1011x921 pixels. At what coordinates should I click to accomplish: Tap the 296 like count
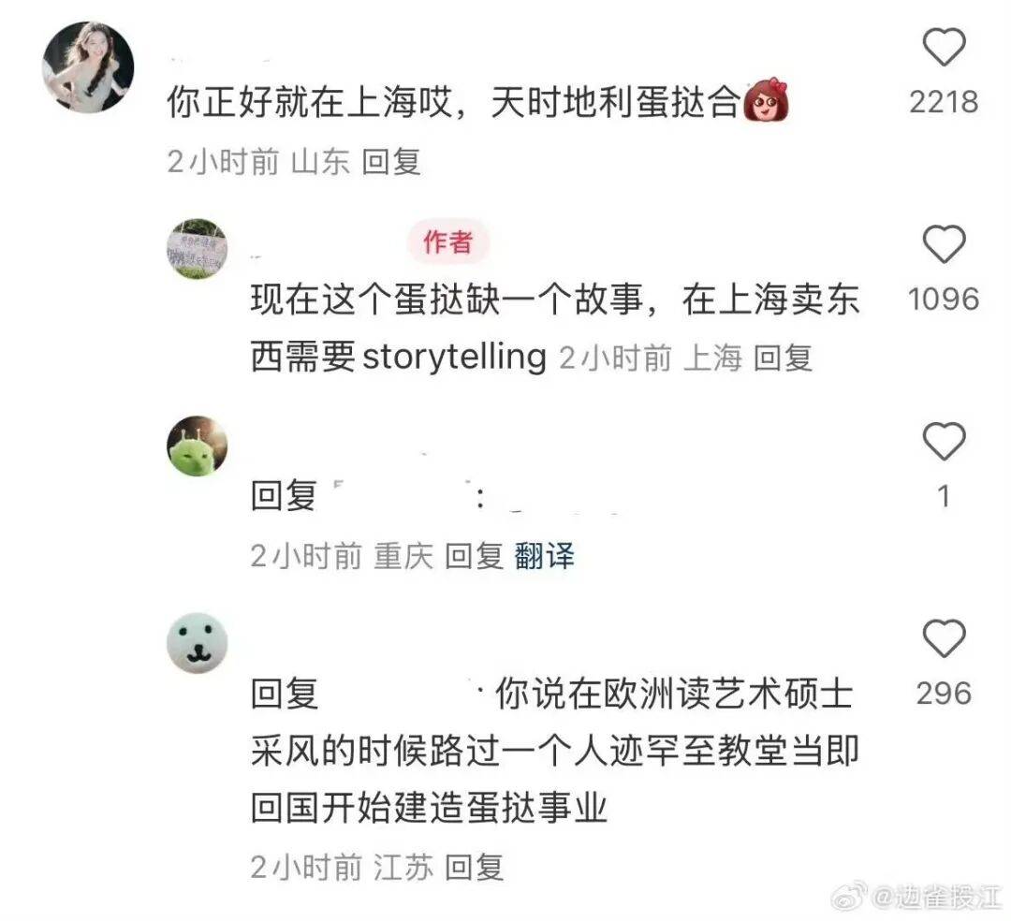(x=944, y=694)
